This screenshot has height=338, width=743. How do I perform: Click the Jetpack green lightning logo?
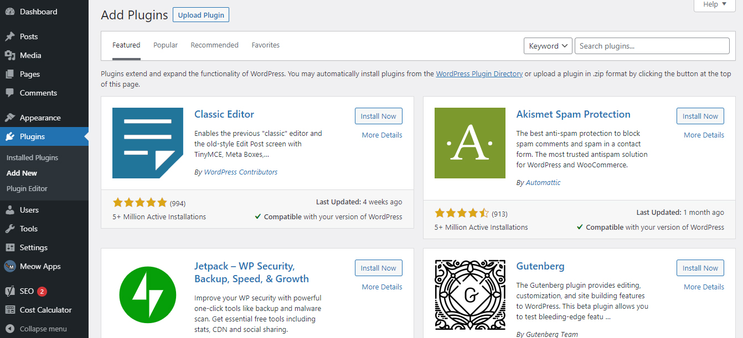pyautogui.click(x=148, y=295)
